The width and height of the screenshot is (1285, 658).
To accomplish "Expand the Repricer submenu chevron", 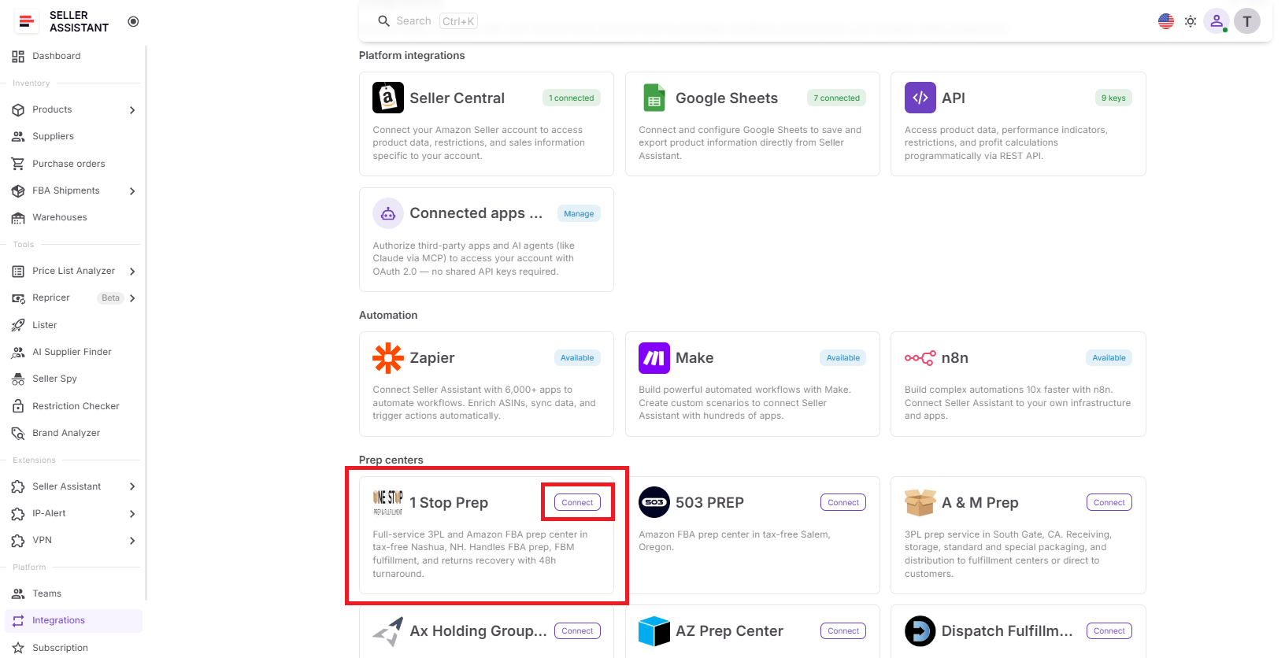I will click(132, 298).
